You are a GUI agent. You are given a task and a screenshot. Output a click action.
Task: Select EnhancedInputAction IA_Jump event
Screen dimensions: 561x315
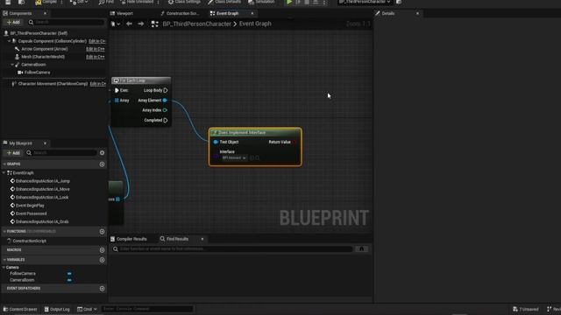[43, 181]
